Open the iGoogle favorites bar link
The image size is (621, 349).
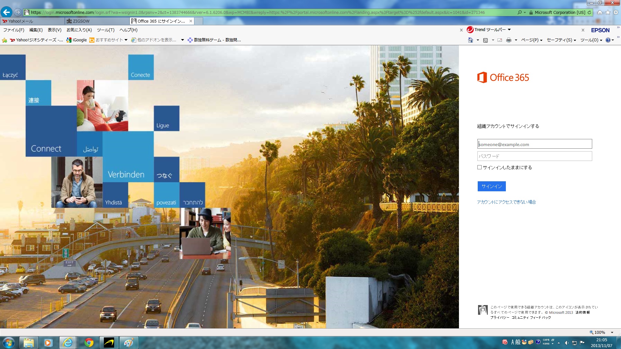77,40
